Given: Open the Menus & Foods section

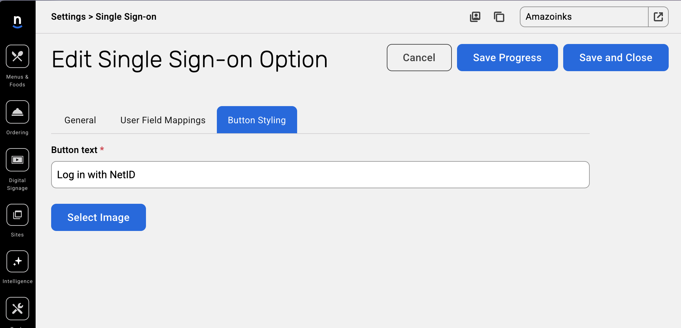Looking at the screenshot, I should [x=17, y=56].
